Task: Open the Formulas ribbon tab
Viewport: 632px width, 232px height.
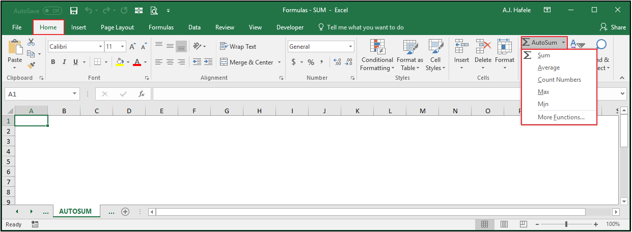Action: click(x=161, y=27)
